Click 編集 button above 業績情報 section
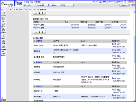Screen dimensions: 136x102 [39, 13]
